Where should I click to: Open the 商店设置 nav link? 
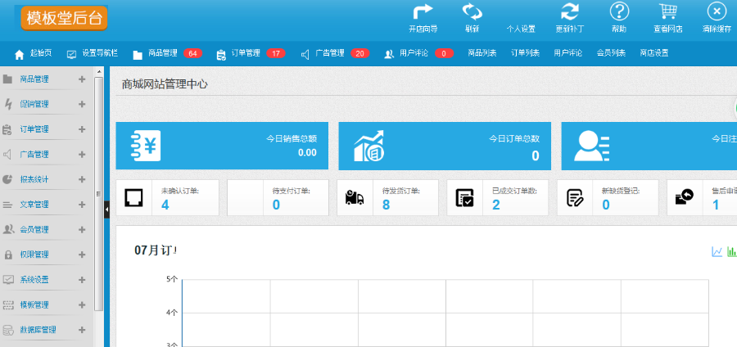[x=653, y=53]
